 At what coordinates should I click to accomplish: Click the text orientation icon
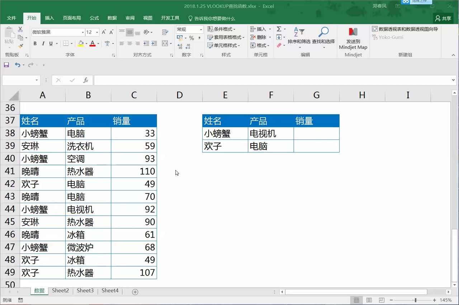146,32
